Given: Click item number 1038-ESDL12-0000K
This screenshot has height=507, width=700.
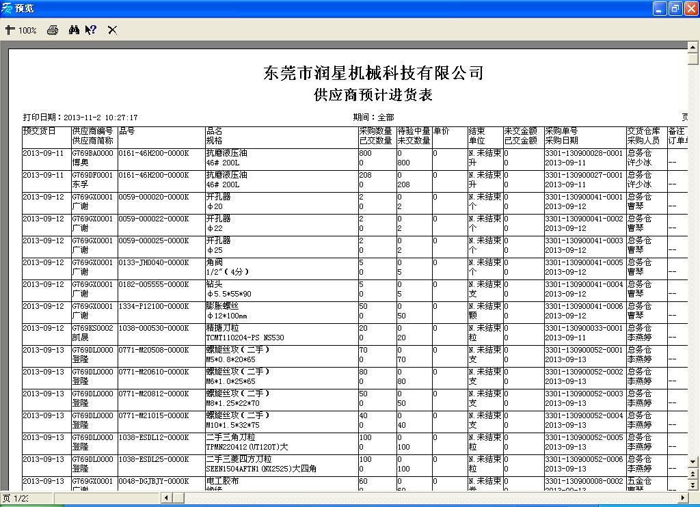Looking at the screenshot, I should tap(154, 437).
